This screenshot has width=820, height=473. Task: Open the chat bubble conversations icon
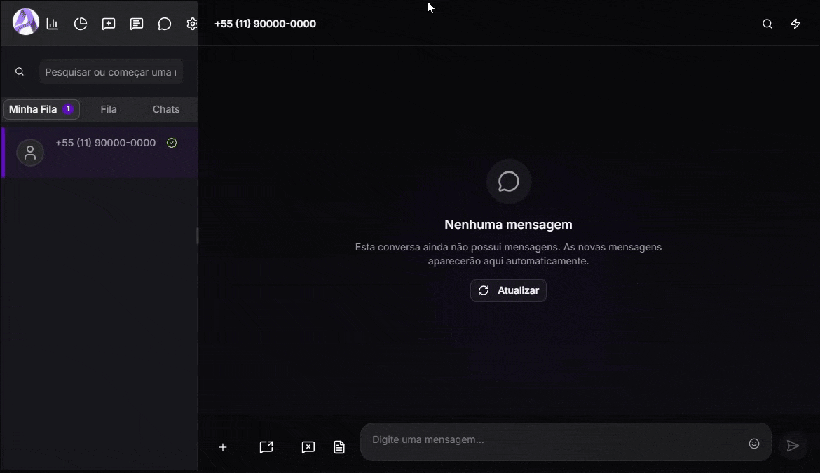164,24
